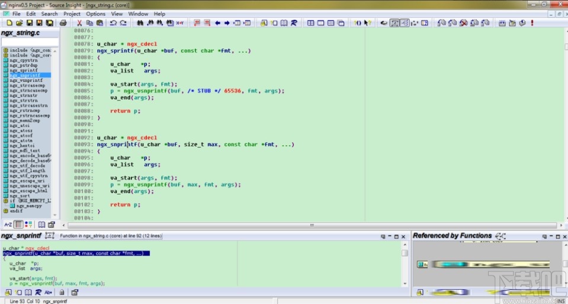
Task: Click the Paste clipboard icon
Action: [99, 23]
